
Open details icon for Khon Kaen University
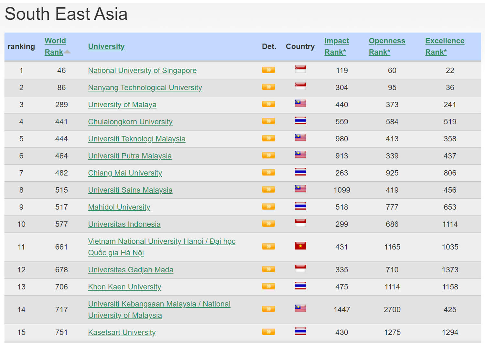268,287
